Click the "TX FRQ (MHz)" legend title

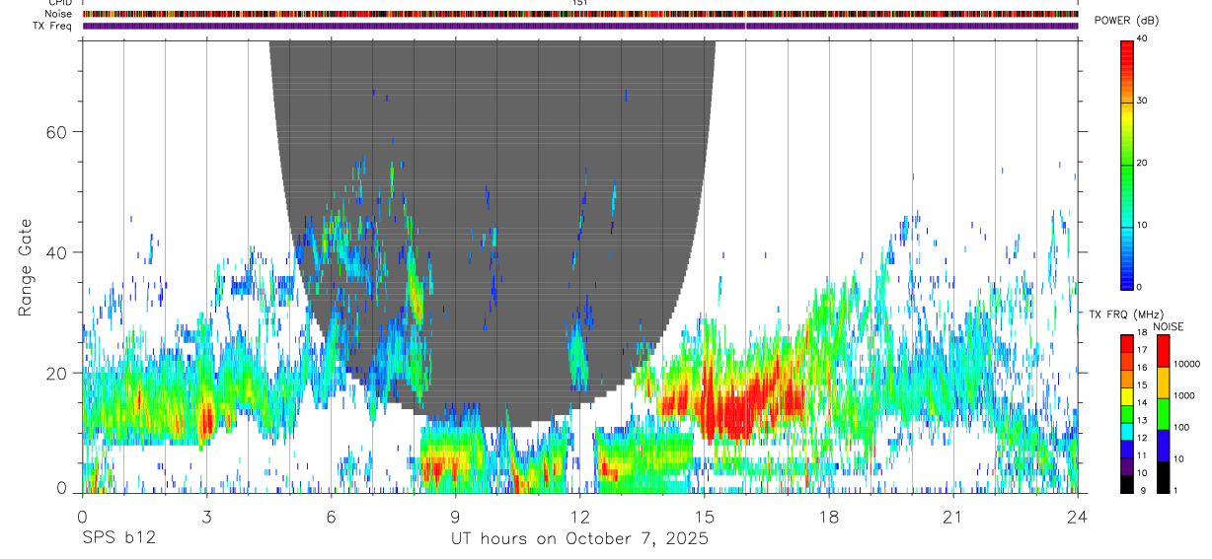tap(1124, 314)
